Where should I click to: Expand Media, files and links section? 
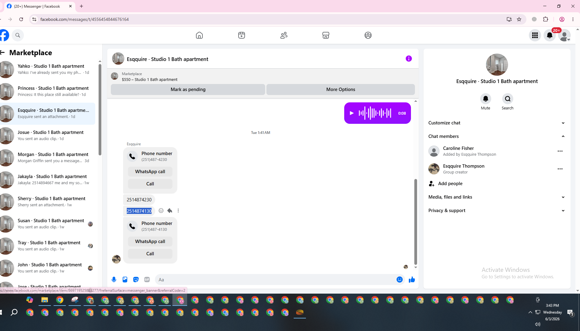[496, 197]
